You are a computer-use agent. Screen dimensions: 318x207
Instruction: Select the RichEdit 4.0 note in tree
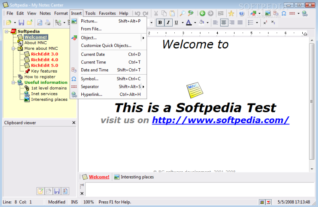coord(44,60)
